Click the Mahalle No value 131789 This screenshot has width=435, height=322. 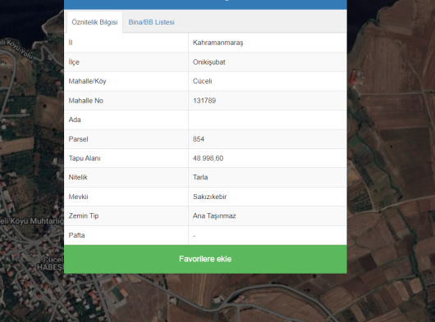click(204, 101)
